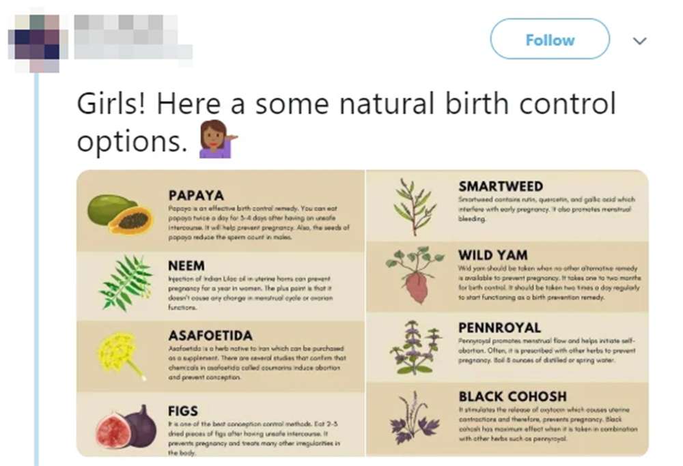Click the WILD YAM heading

coord(492,255)
